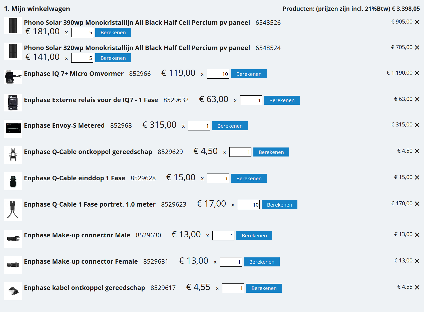Open Enphase Q-Cable einddop 1 Fase product link
The height and width of the screenshot is (312, 424).
[74, 178]
